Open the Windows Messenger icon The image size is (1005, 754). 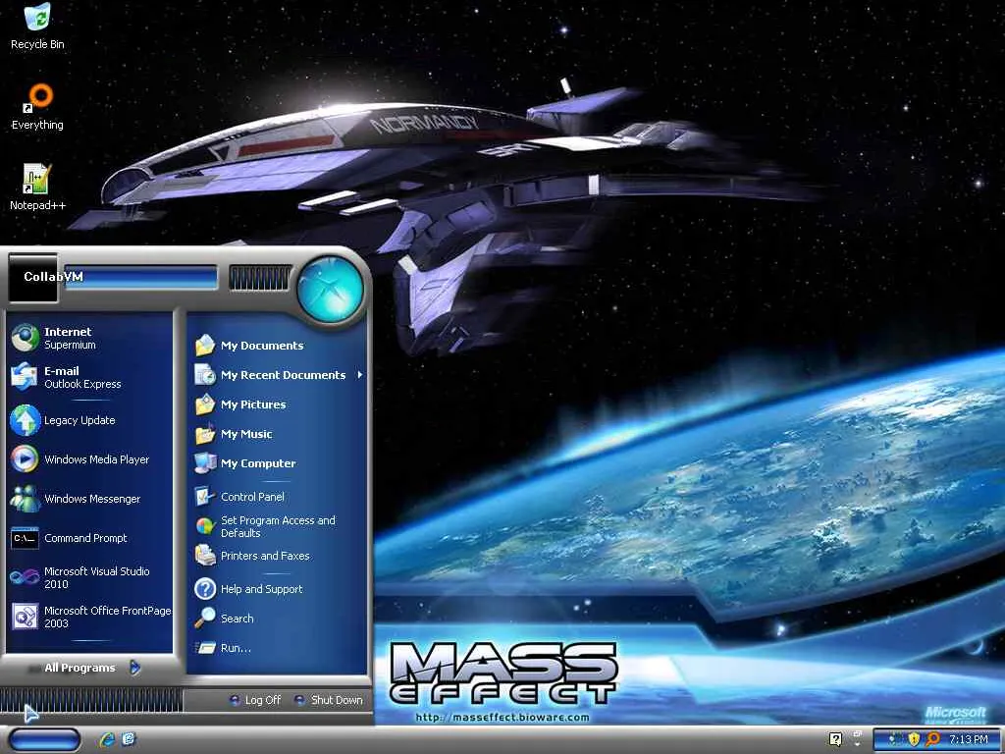point(25,499)
